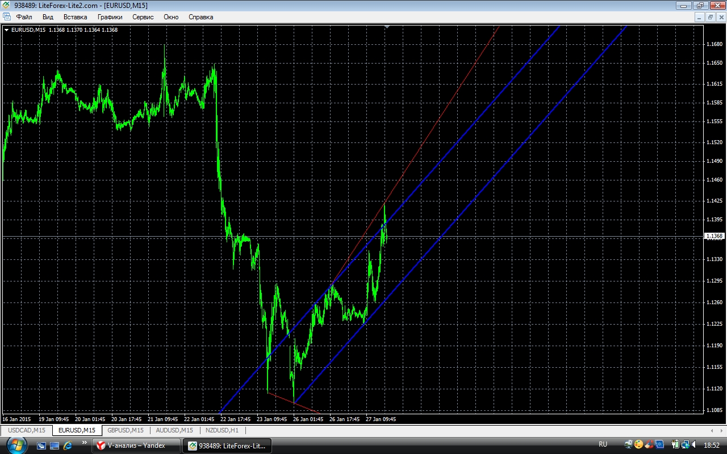Switch to the GBPUSD,M15 chart tab

[126, 430]
